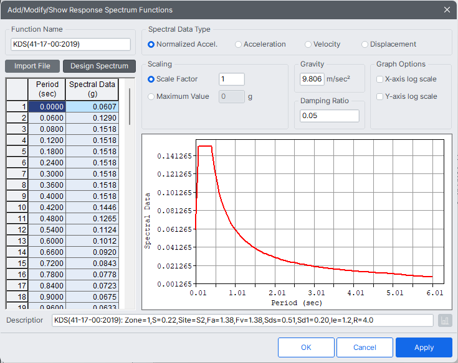This screenshot has width=458, height=363.
Task: Click the Damping Ratio input field
Action: click(330, 116)
